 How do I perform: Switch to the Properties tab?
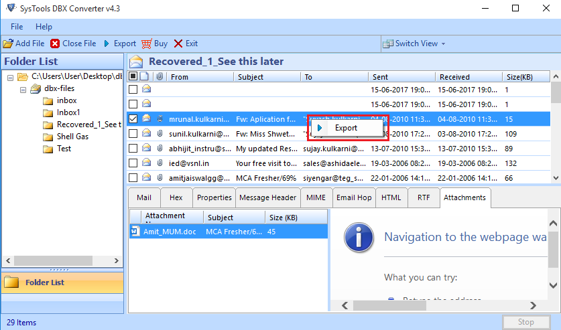[x=214, y=198]
